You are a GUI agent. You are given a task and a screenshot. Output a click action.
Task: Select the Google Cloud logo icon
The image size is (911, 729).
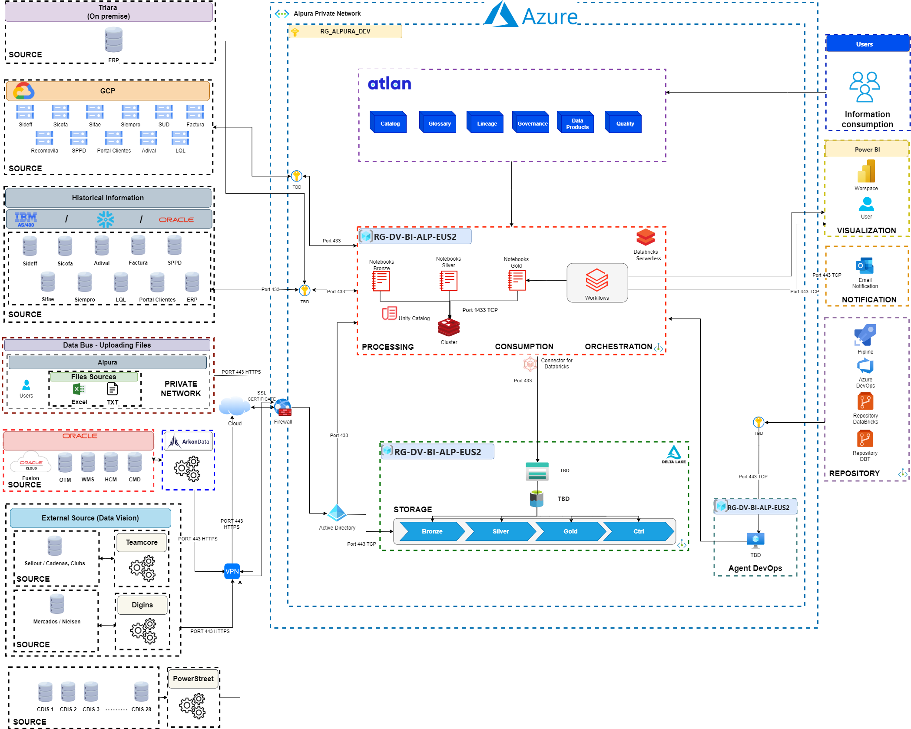click(x=23, y=91)
